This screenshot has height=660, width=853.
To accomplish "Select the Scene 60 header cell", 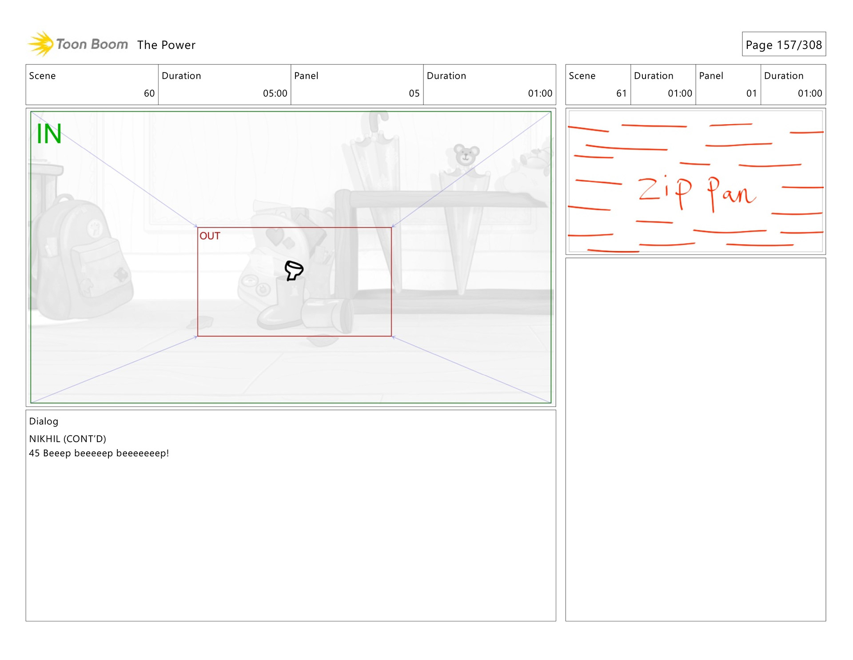I will point(92,85).
